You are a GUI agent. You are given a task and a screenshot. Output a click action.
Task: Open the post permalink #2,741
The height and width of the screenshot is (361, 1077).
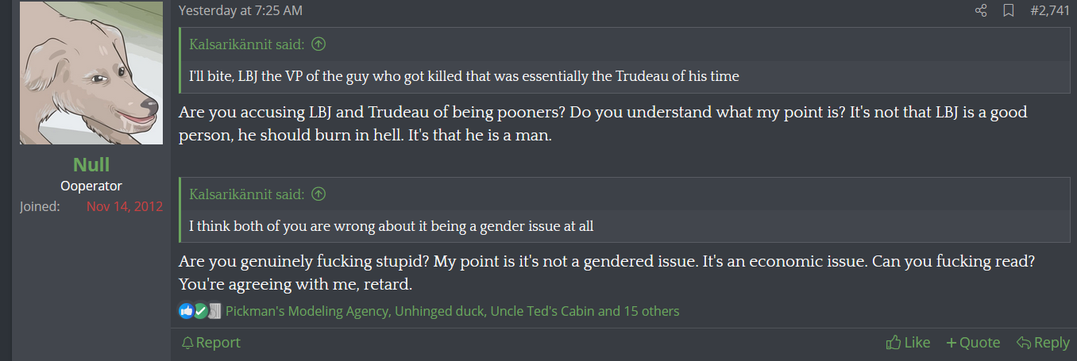point(1049,11)
